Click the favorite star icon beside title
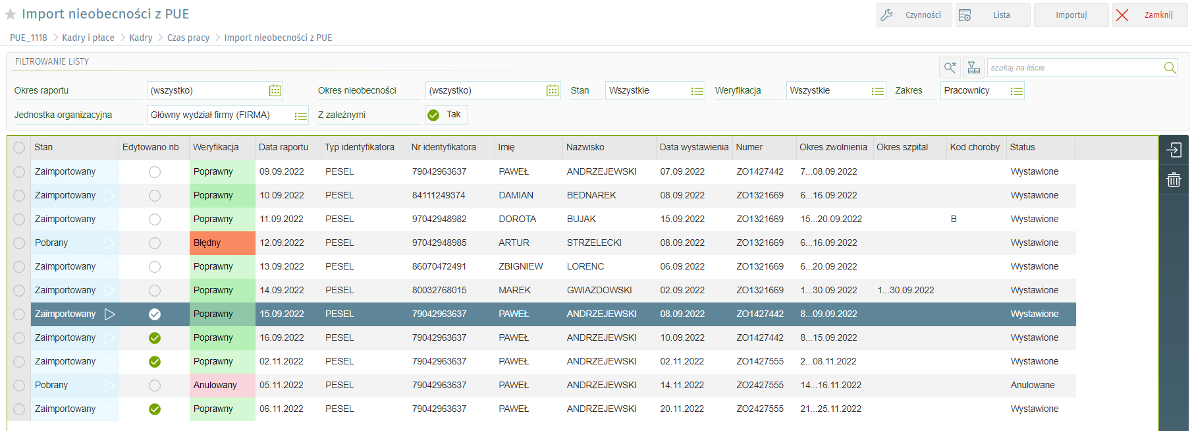 point(11,14)
